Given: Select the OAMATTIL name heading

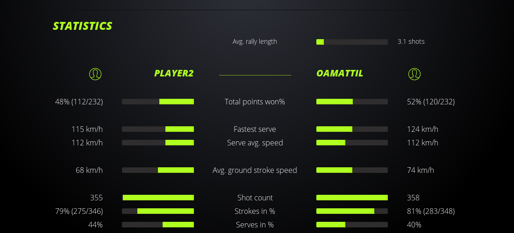Looking at the screenshot, I should coord(340,73).
